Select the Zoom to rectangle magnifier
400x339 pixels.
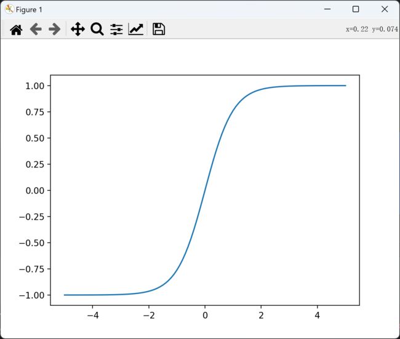(97, 29)
